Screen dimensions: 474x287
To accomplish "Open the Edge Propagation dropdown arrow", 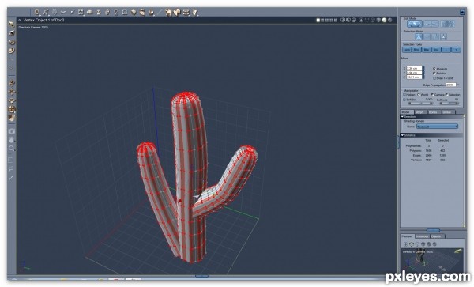I will tap(458, 85).
